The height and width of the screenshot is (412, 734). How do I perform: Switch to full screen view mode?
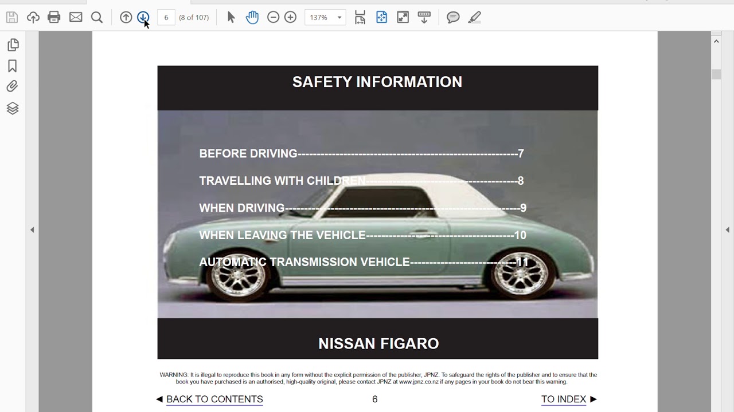403,17
